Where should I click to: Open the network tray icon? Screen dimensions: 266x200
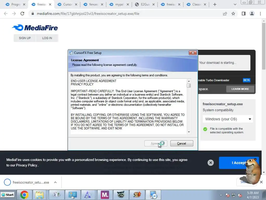pos(234,195)
